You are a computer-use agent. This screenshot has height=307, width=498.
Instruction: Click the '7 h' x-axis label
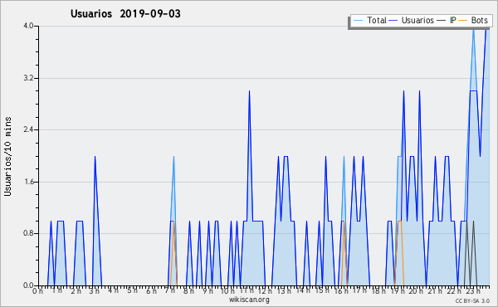tap(170, 290)
